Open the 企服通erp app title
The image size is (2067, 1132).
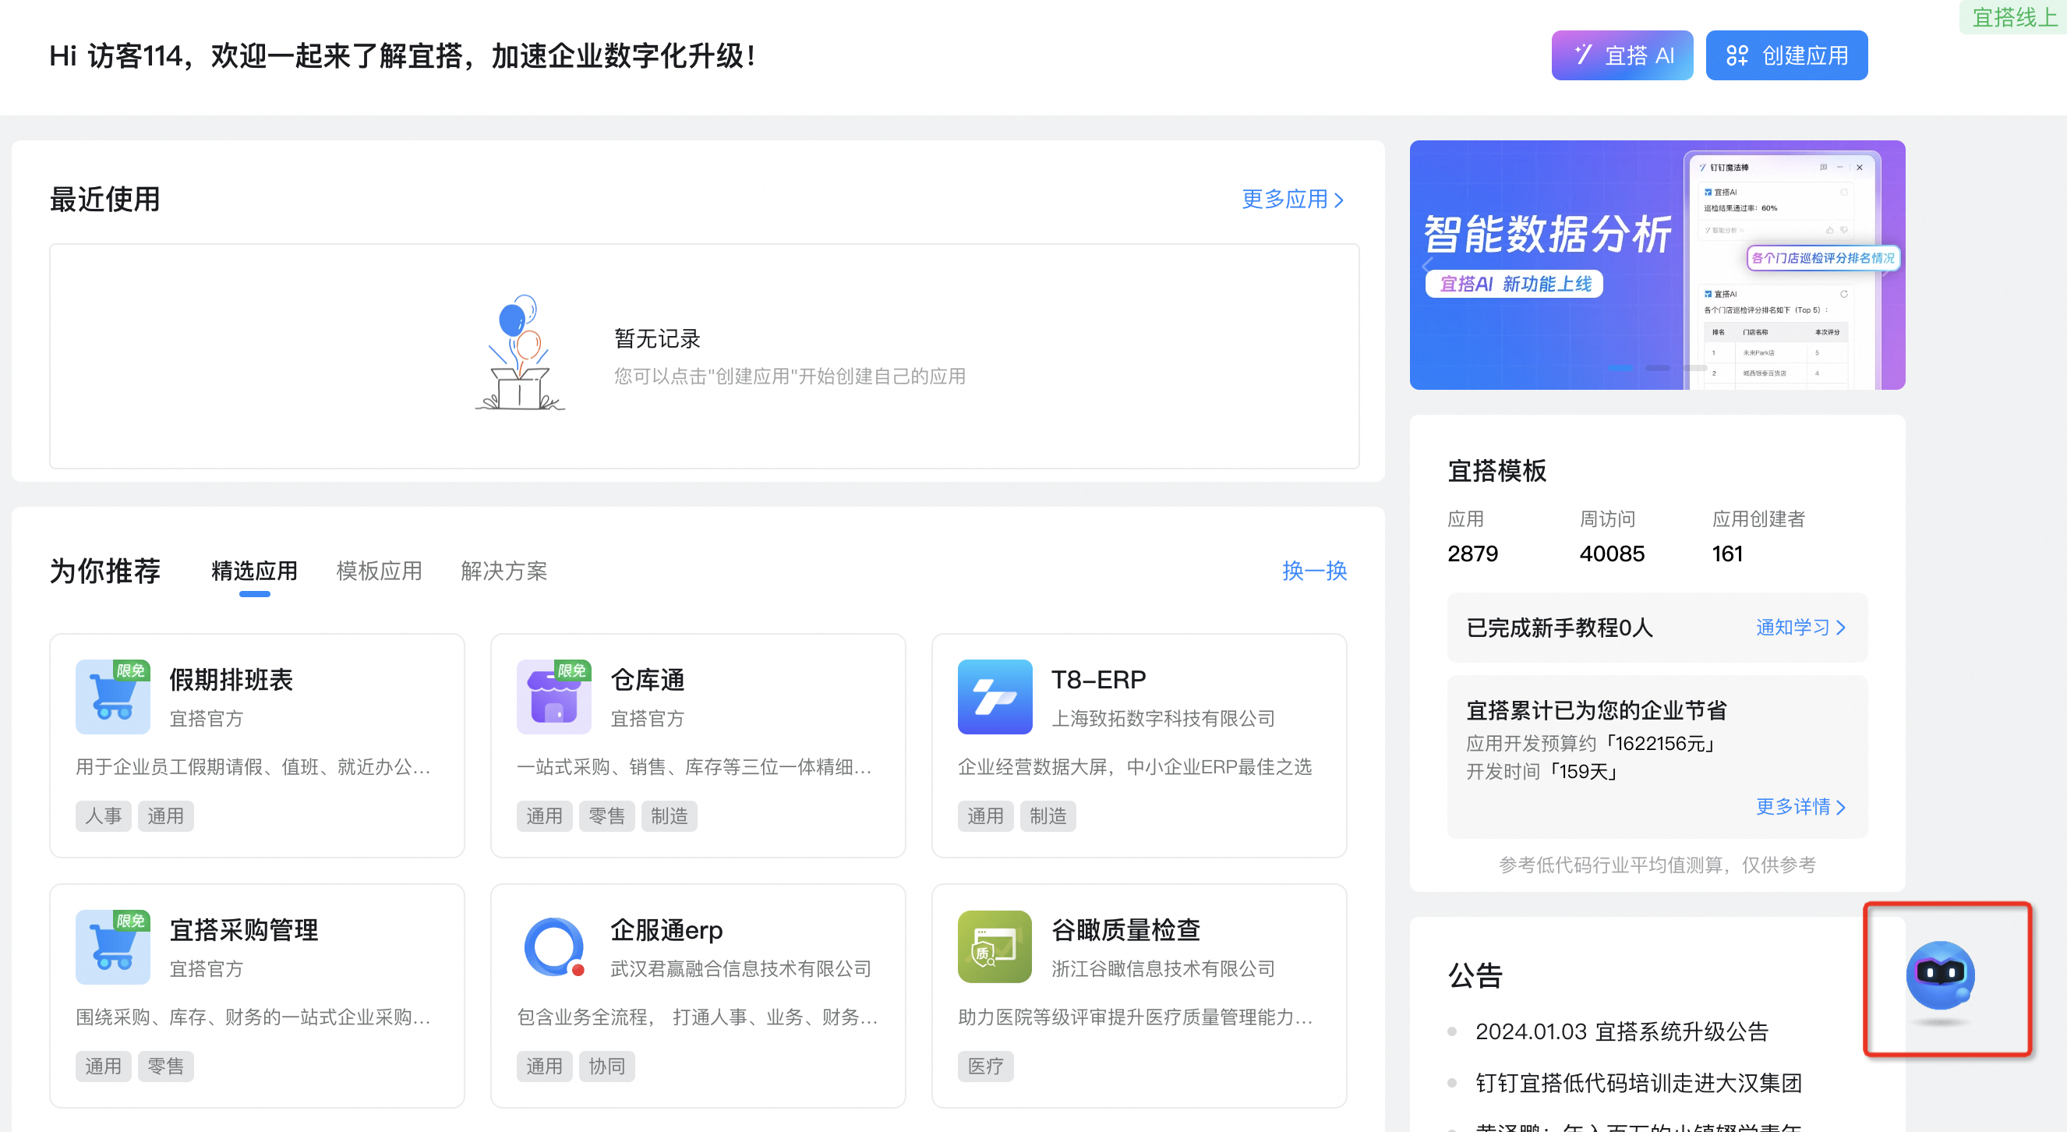coord(667,931)
